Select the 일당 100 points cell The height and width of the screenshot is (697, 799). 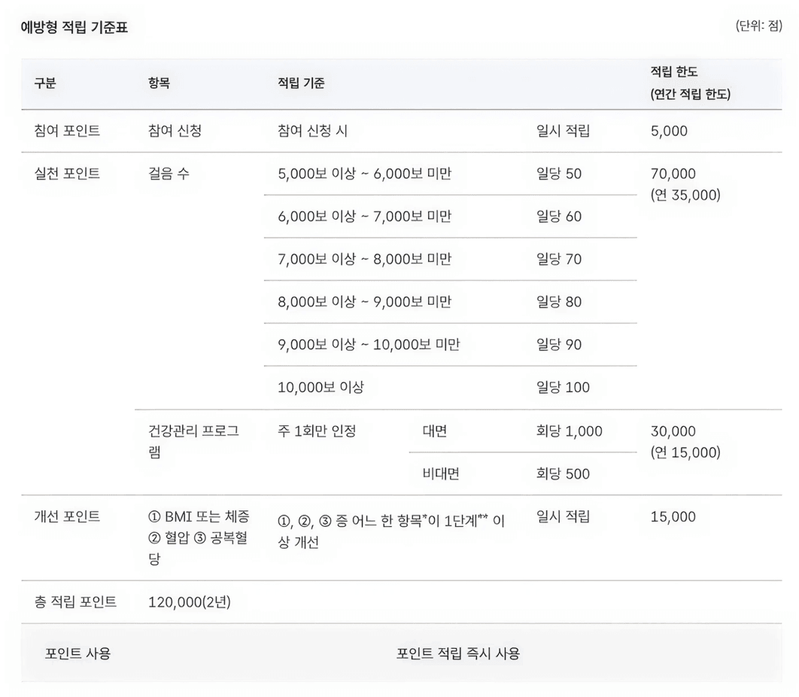point(563,388)
